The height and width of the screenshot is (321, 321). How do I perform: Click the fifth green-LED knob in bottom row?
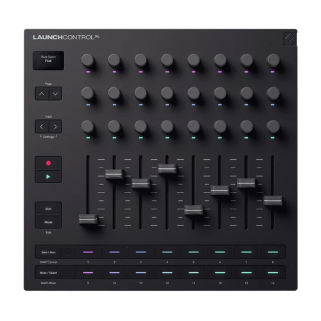click(x=193, y=126)
